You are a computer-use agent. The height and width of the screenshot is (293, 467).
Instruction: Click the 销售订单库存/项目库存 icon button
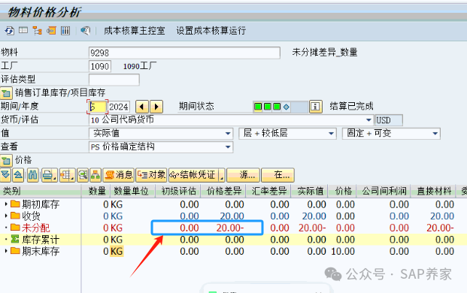point(6,93)
